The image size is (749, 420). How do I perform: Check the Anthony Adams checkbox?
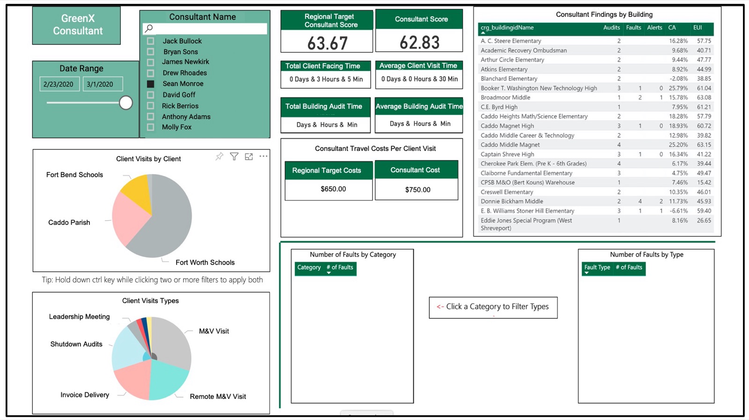coord(150,117)
